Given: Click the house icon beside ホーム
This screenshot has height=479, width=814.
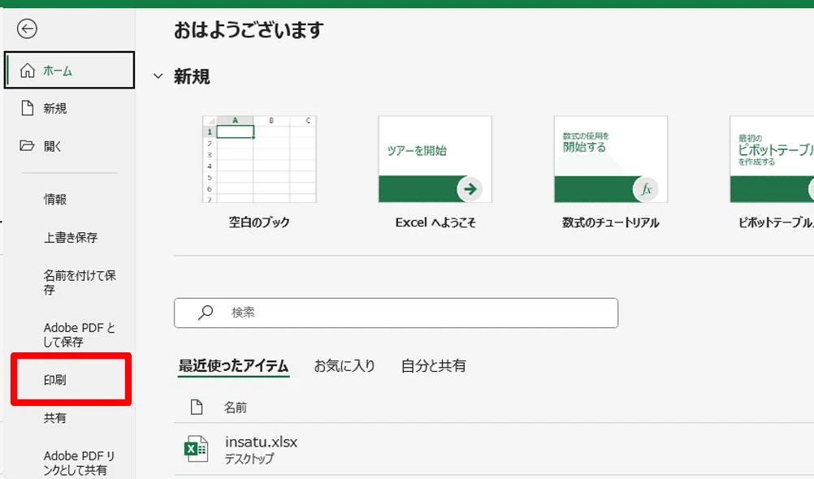Looking at the screenshot, I should 27,71.
